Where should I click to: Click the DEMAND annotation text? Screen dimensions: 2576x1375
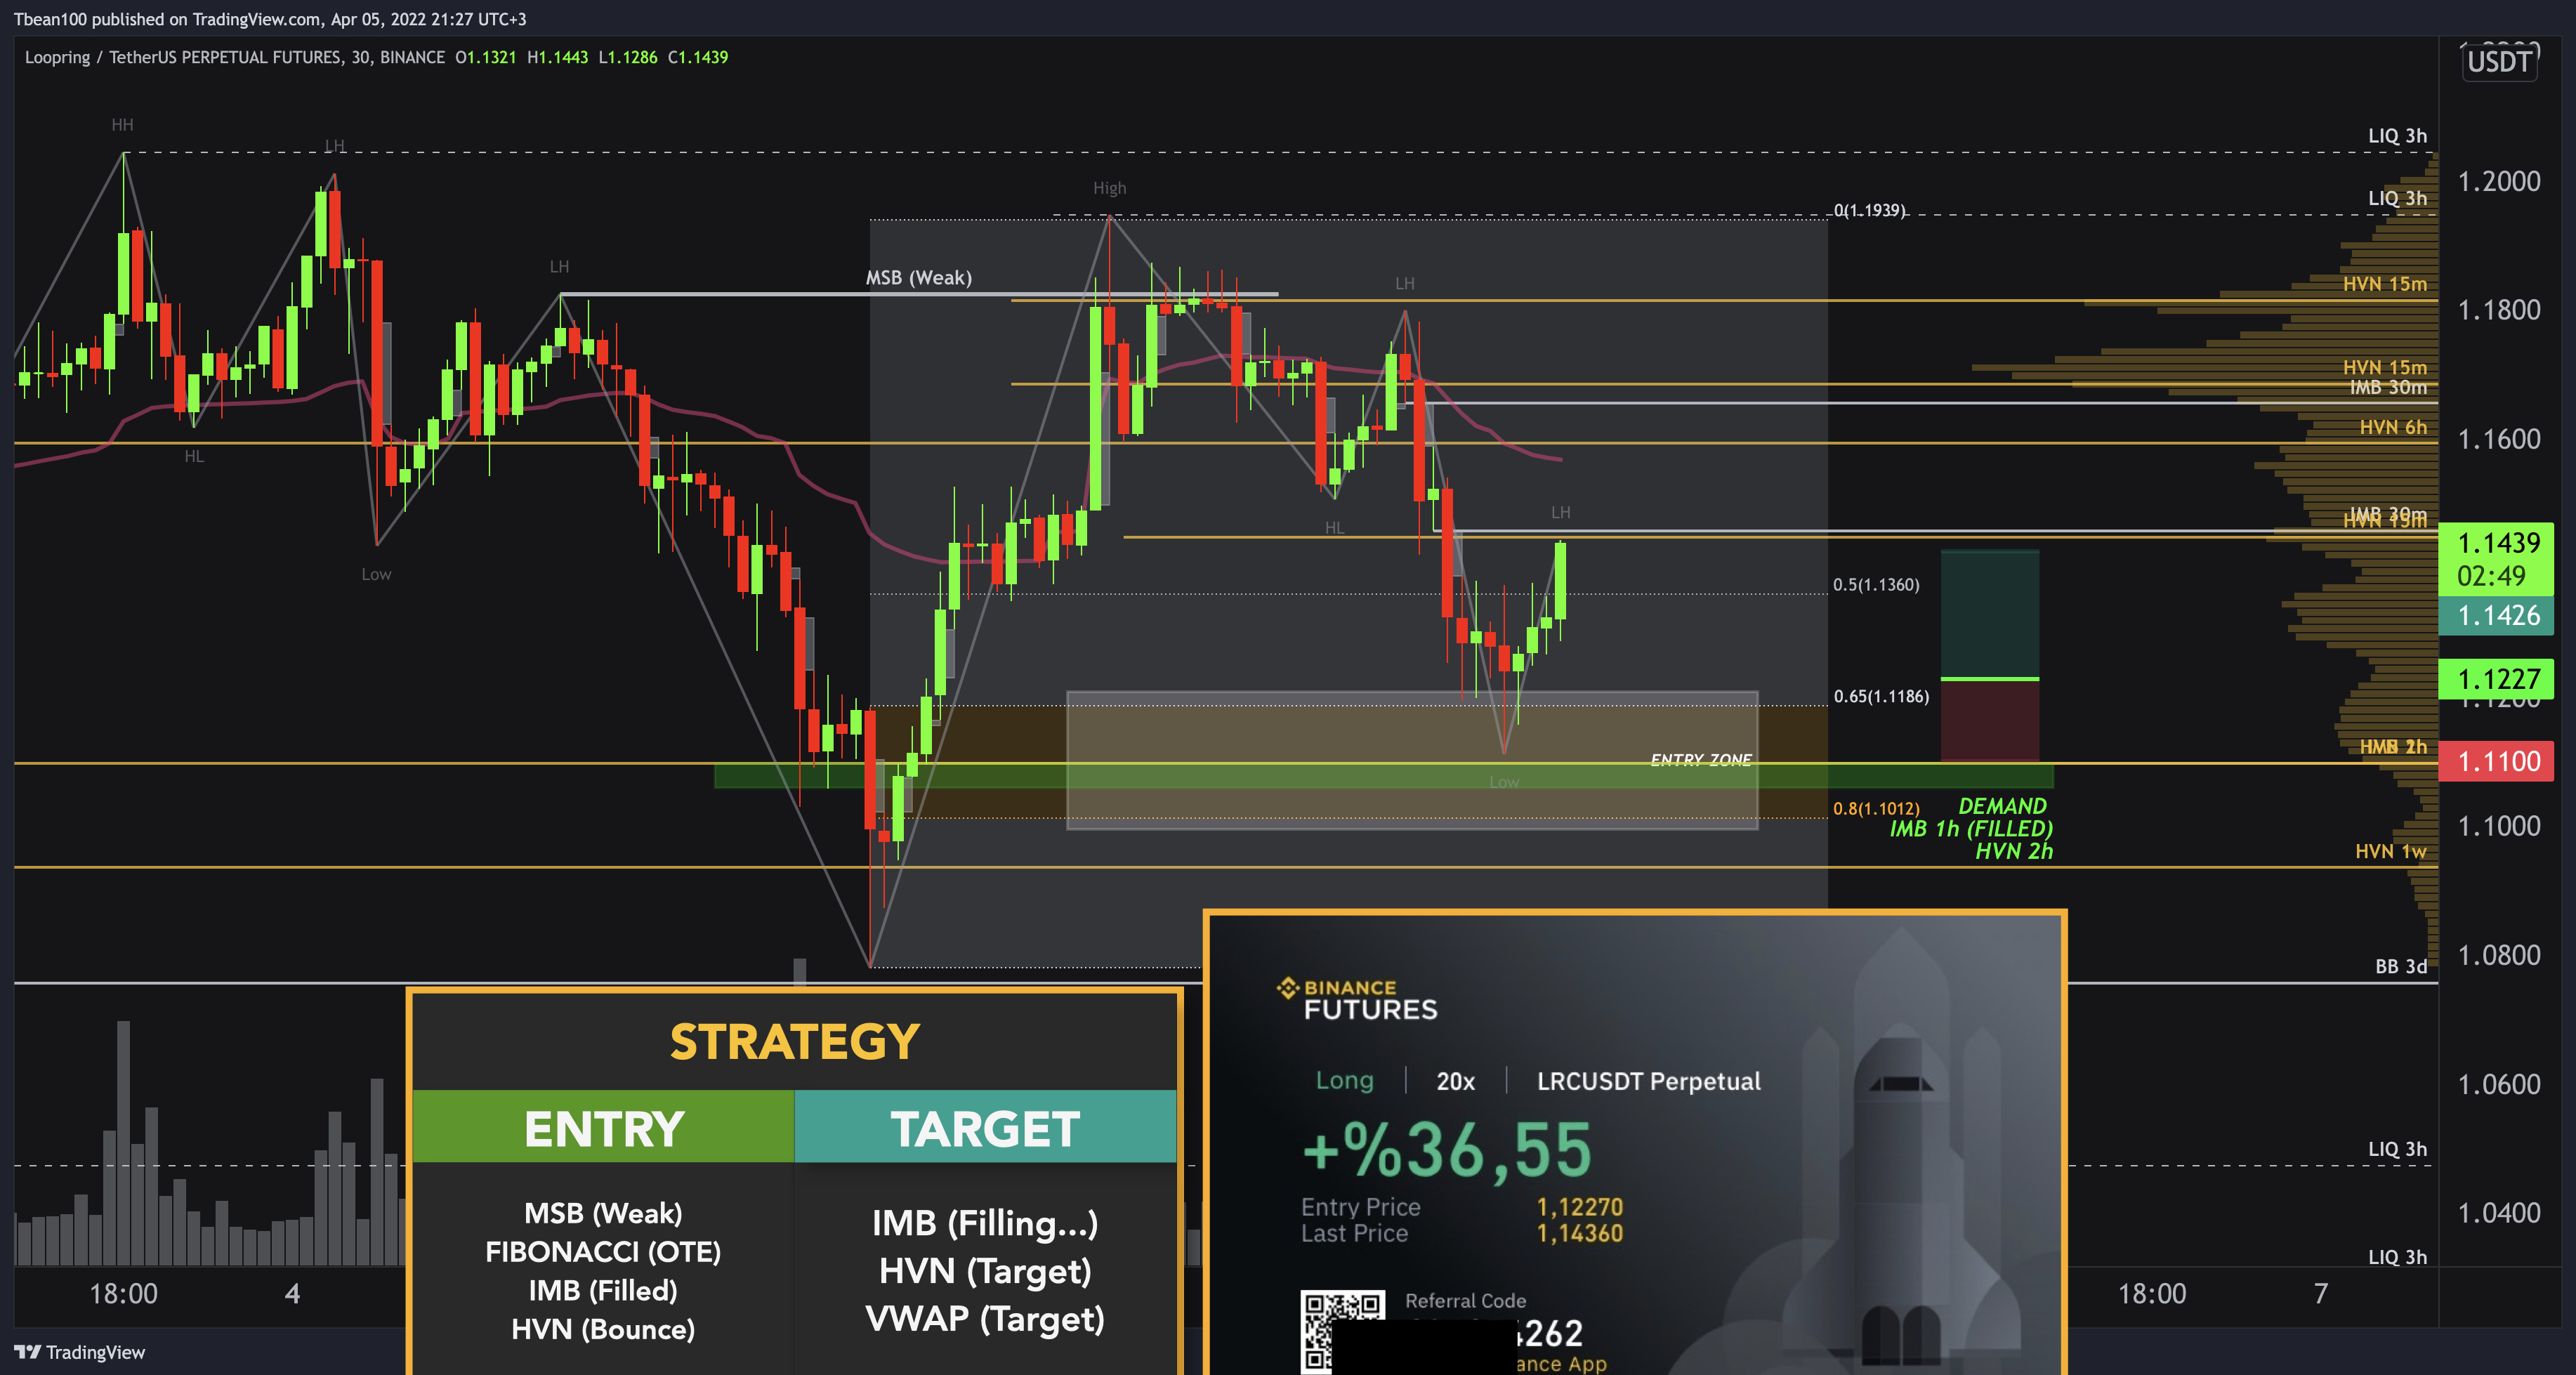point(2002,806)
